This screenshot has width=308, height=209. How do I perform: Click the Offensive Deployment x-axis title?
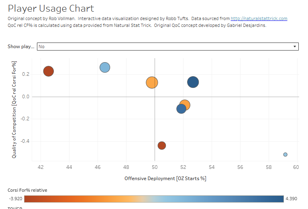pos(165,178)
